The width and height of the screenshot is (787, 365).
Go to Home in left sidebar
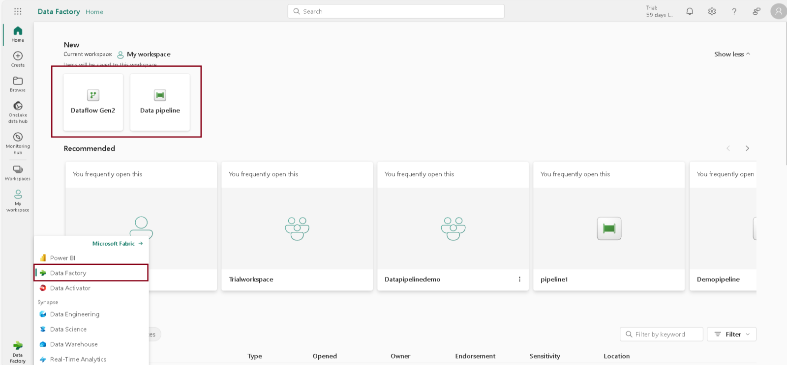tap(18, 34)
